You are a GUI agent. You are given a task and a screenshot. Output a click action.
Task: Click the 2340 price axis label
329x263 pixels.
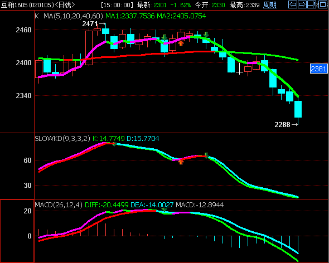(23, 96)
